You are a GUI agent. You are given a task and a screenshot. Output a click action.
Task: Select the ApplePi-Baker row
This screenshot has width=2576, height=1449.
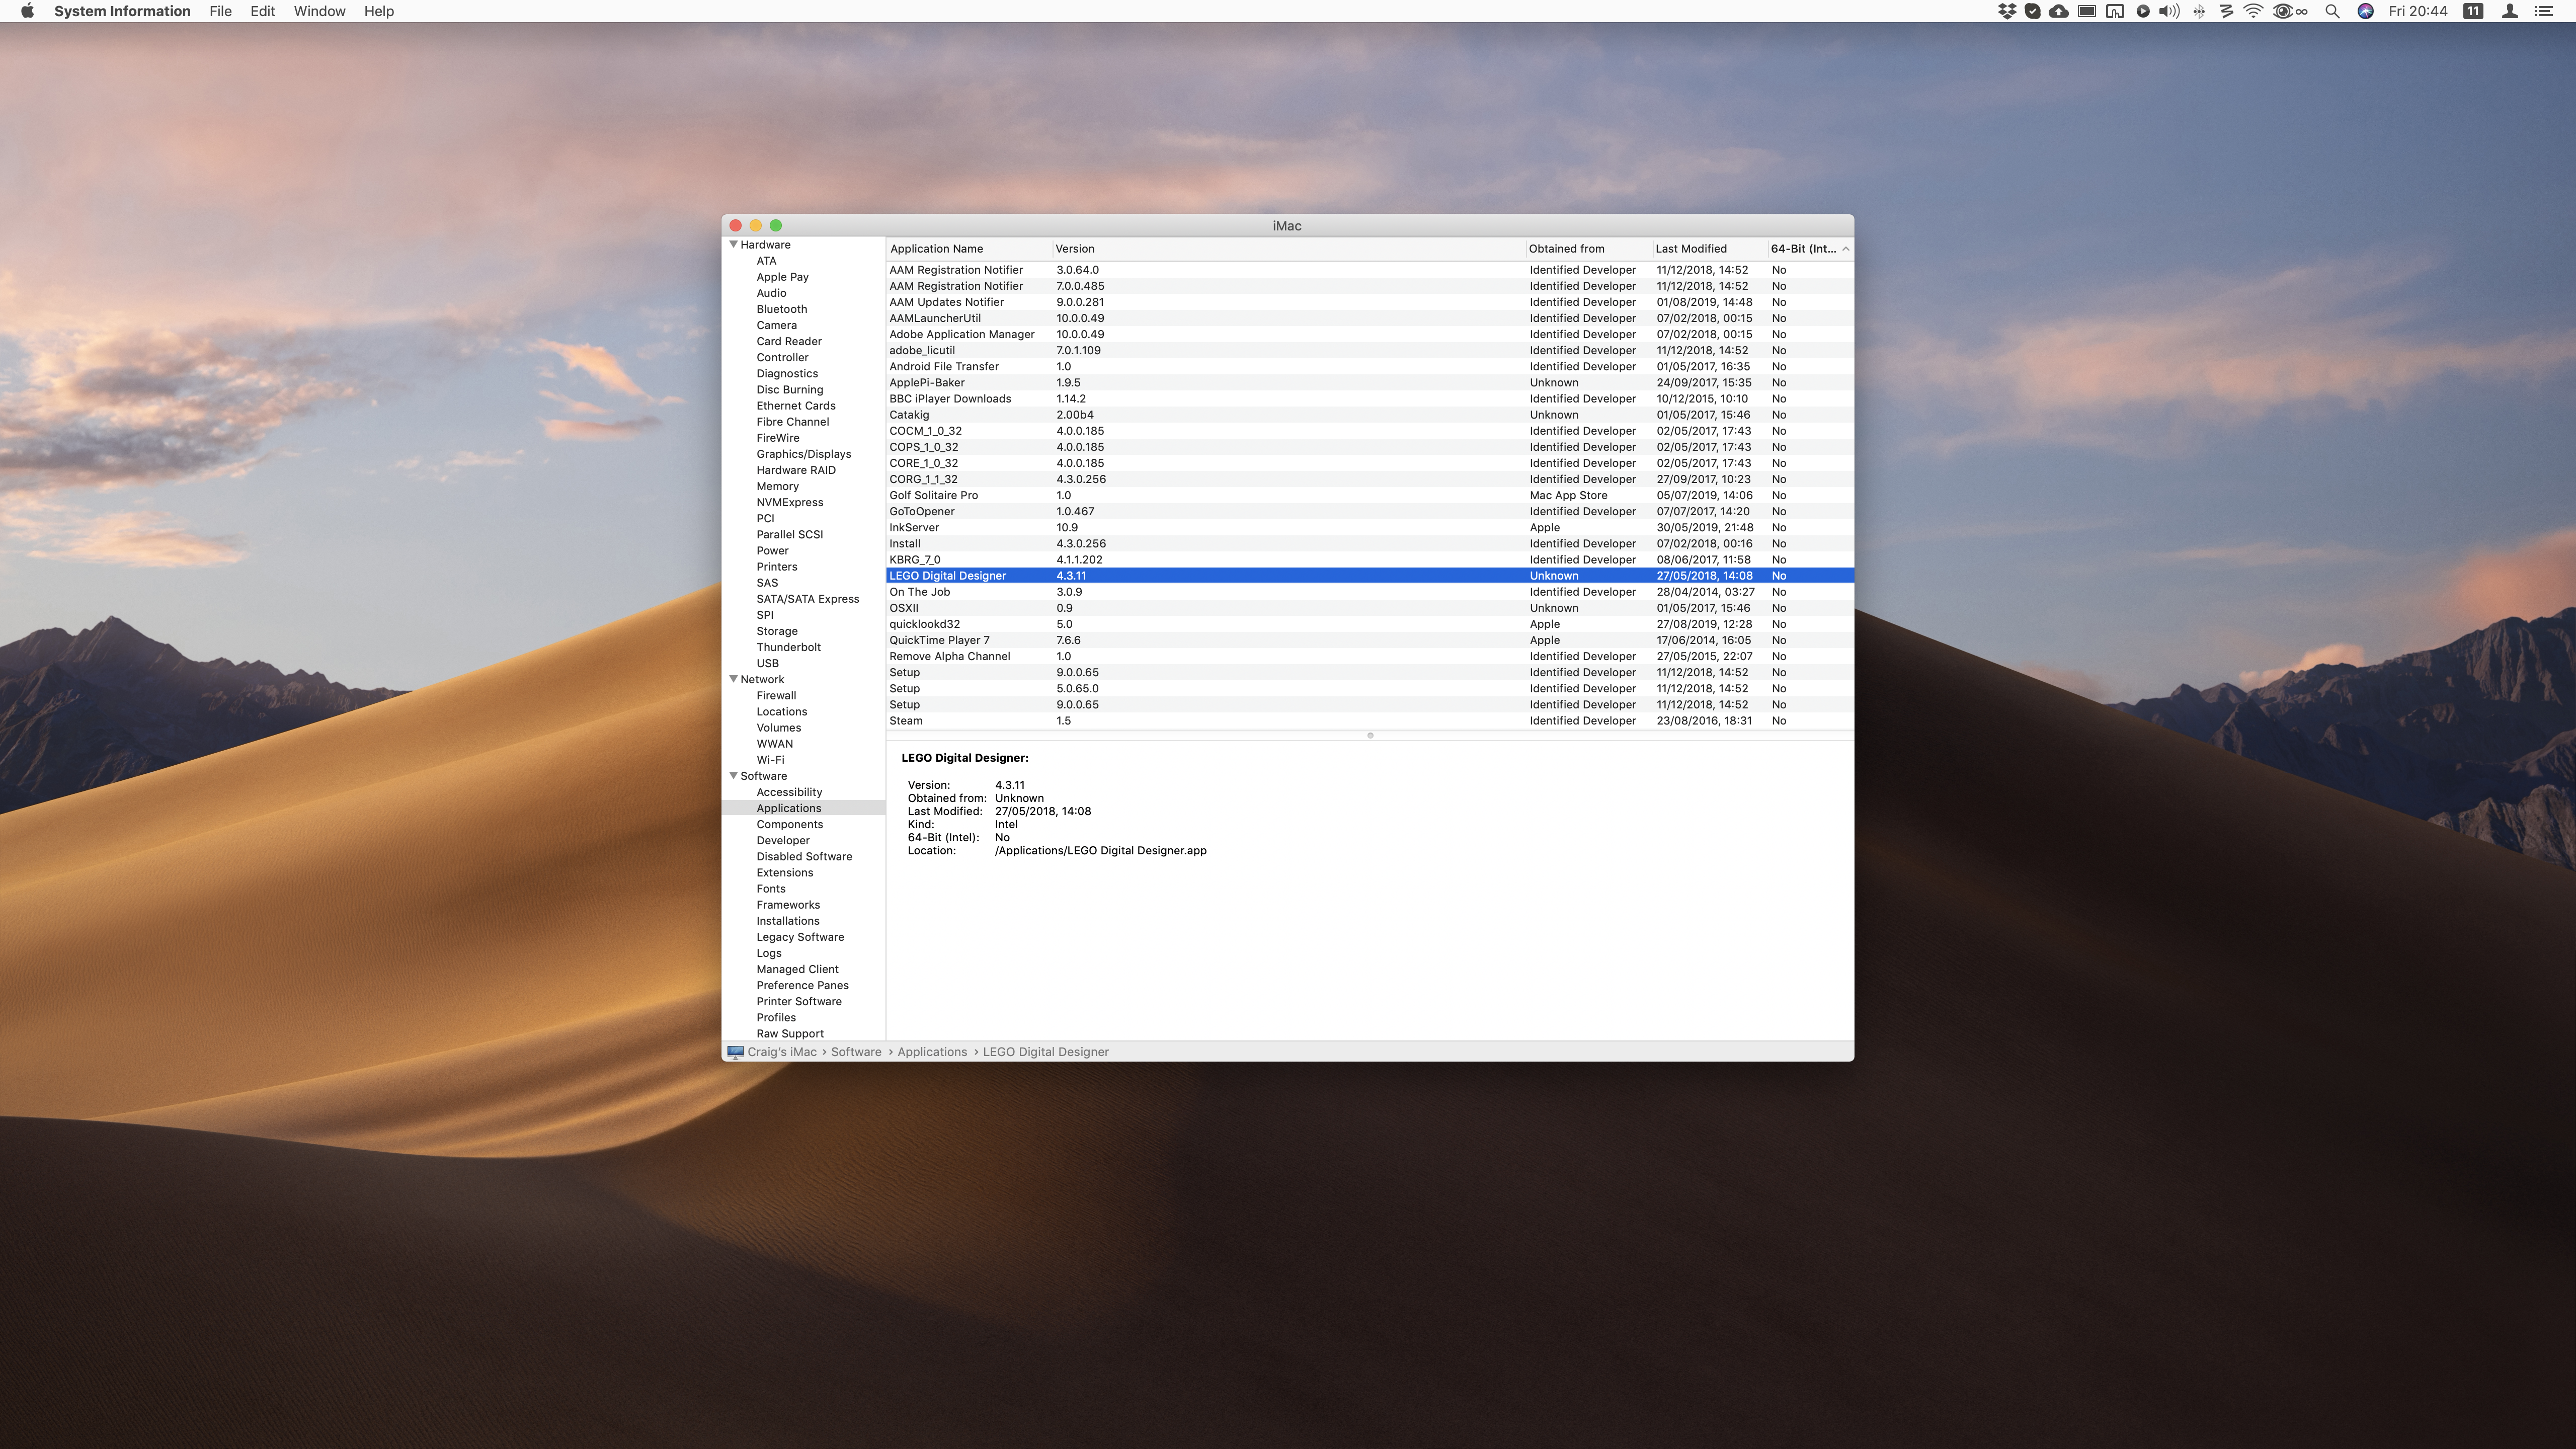[1370, 383]
